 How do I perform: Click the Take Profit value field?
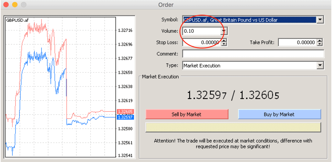(x=297, y=42)
